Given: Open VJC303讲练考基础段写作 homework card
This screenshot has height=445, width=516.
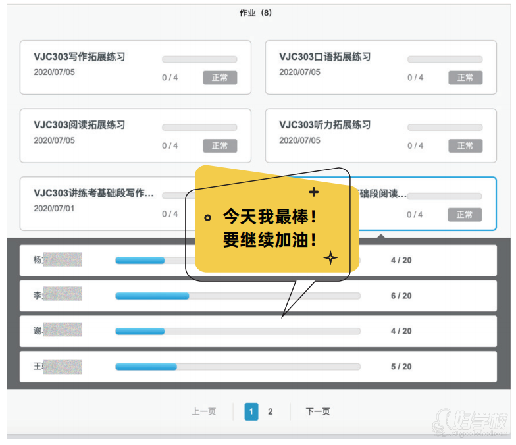Looking at the screenshot, I should tap(93, 194).
